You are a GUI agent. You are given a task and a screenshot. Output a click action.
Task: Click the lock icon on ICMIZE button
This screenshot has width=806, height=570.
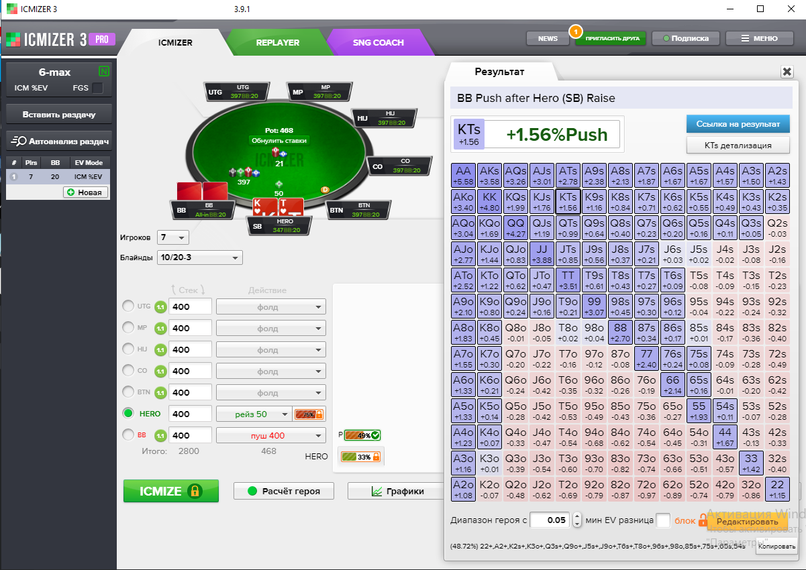[x=195, y=492]
